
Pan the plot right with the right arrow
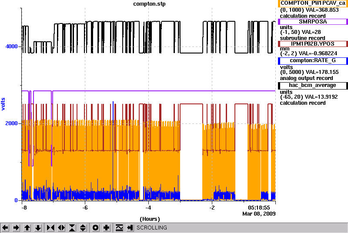pyautogui.click(x=16, y=228)
